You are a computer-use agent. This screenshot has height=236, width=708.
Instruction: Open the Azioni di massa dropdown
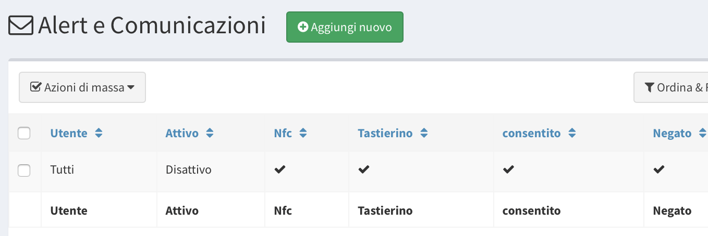click(x=82, y=87)
